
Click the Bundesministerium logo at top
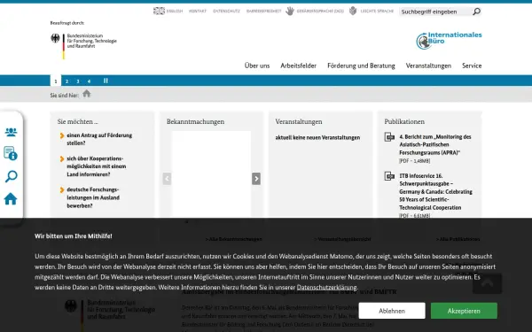coord(83,45)
